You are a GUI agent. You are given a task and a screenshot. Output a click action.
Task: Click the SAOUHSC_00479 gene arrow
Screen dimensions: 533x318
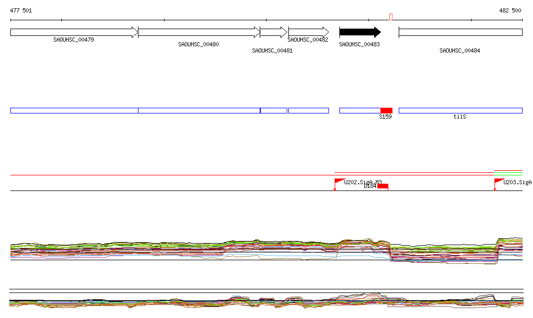[x=74, y=32]
